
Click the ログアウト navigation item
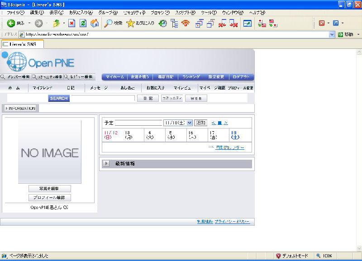click(241, 77)
